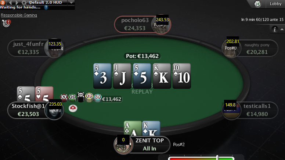
Task: Open the target alert icon under Responsible Gaming
Action: pos(6,23)
